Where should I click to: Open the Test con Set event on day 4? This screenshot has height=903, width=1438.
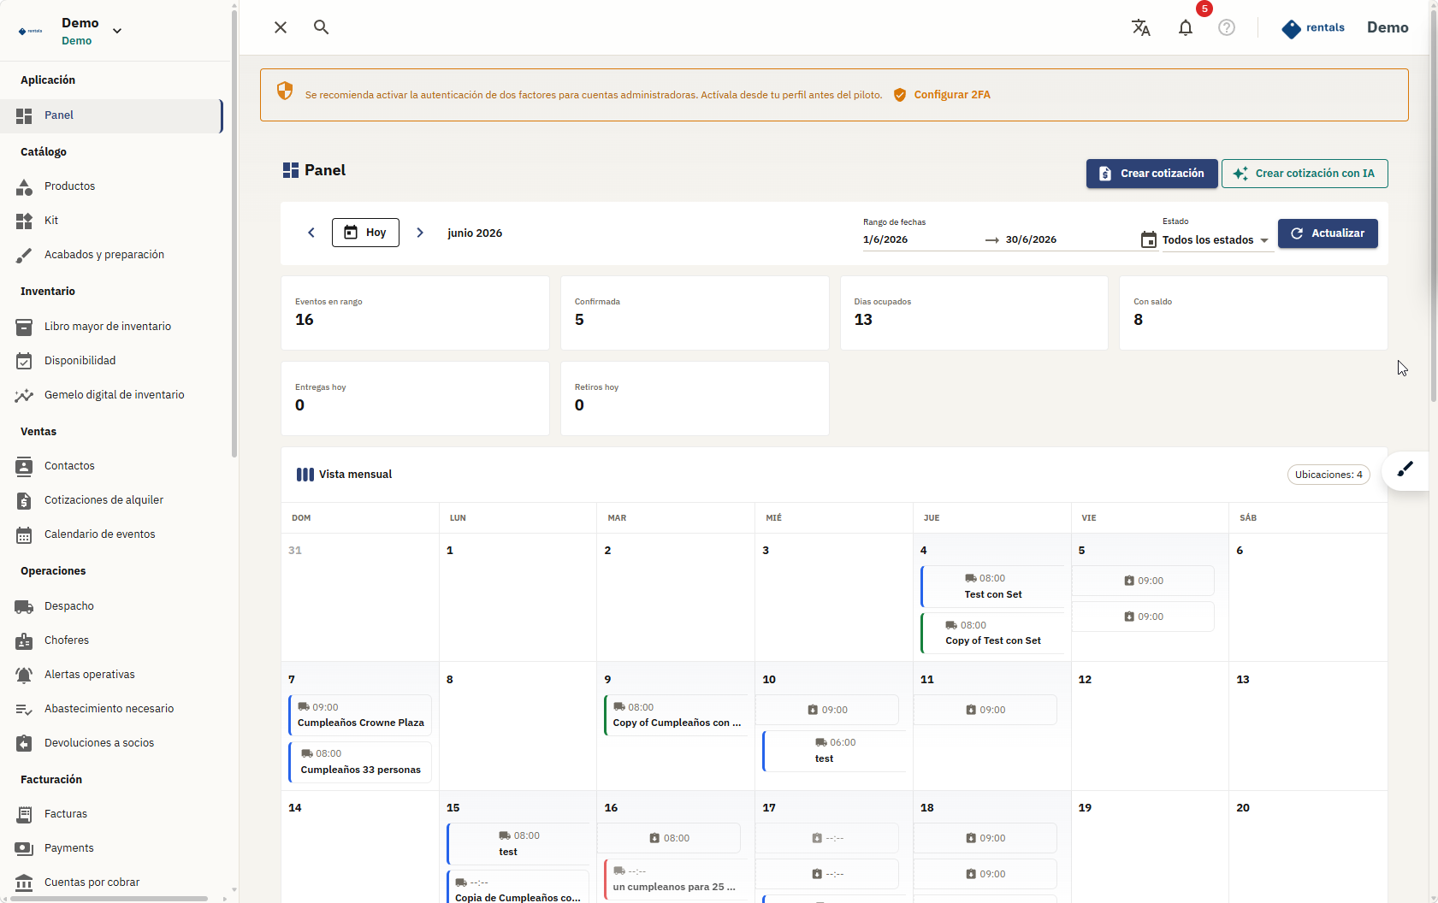(x=992, y=587)
